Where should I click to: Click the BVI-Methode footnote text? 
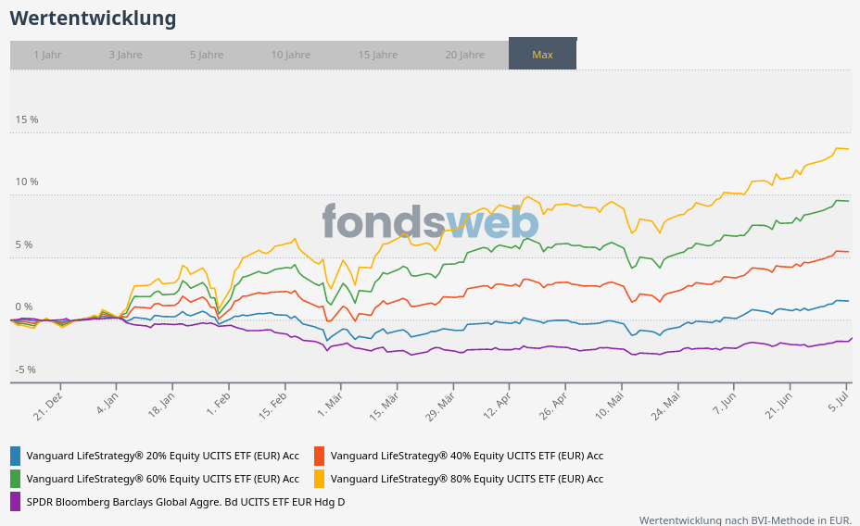[745, 520]
